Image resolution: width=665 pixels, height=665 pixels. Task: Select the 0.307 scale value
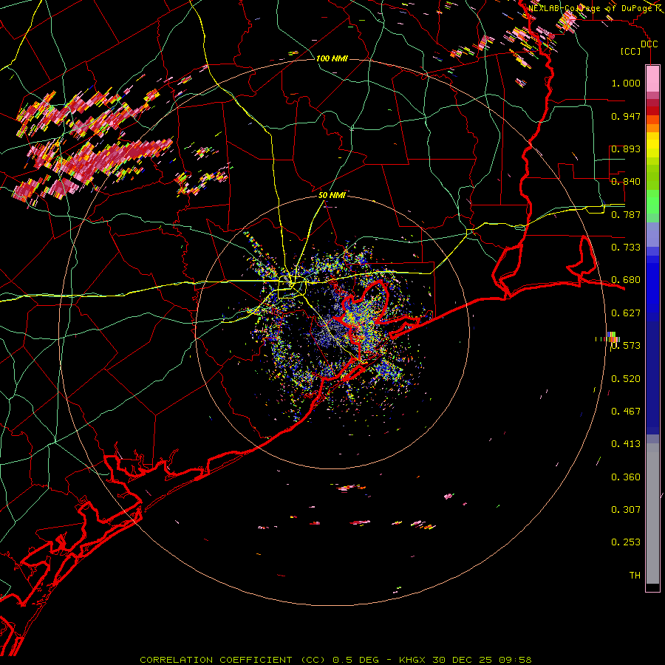pos(626,510)
